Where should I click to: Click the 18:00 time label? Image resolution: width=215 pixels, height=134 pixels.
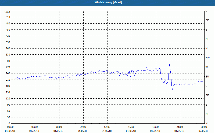click(156, 127)
